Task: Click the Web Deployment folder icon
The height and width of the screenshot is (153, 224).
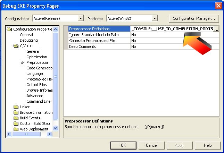Action: point(16,129)
